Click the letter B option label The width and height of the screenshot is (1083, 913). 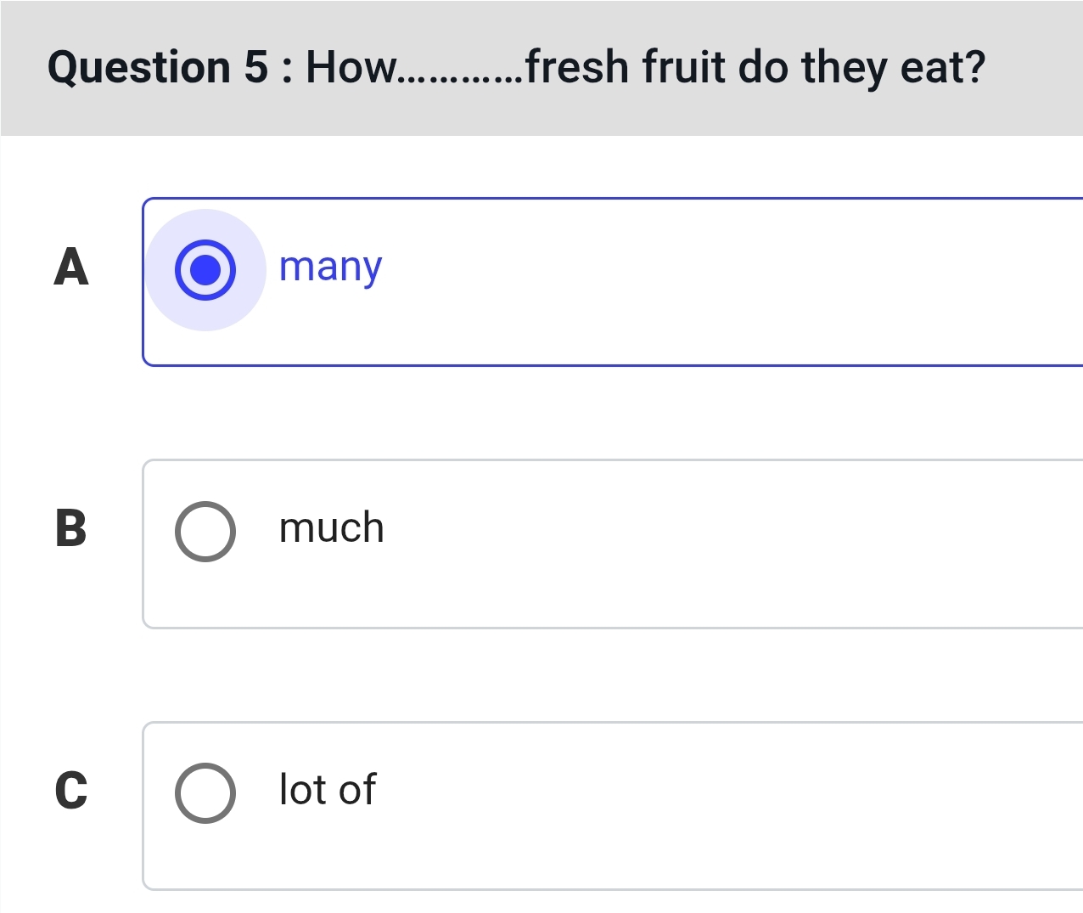point(71,528)
